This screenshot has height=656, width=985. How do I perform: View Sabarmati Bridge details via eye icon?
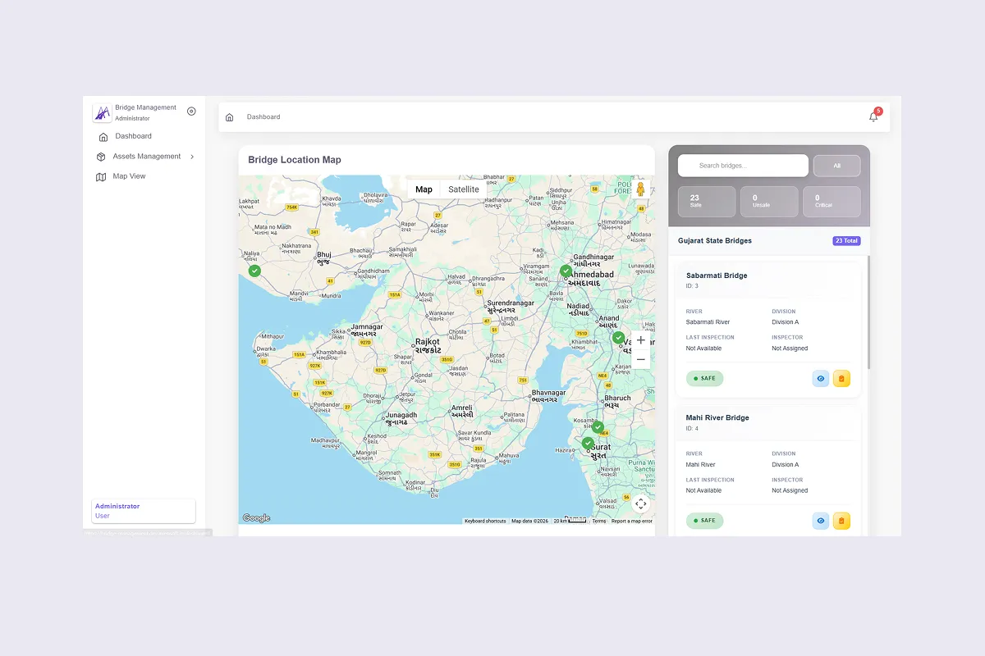point(821,378)
